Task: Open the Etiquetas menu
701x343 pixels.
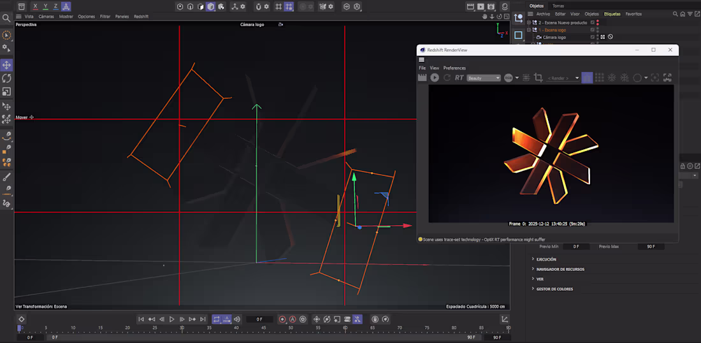Action: [x=612, y=13]
